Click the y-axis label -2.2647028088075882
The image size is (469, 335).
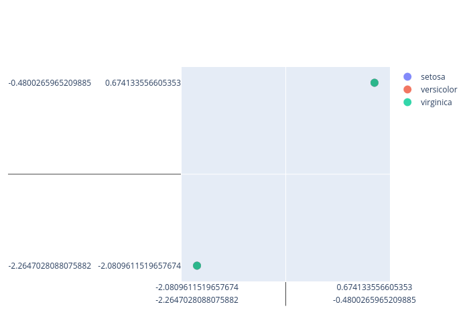coord(50,266)
